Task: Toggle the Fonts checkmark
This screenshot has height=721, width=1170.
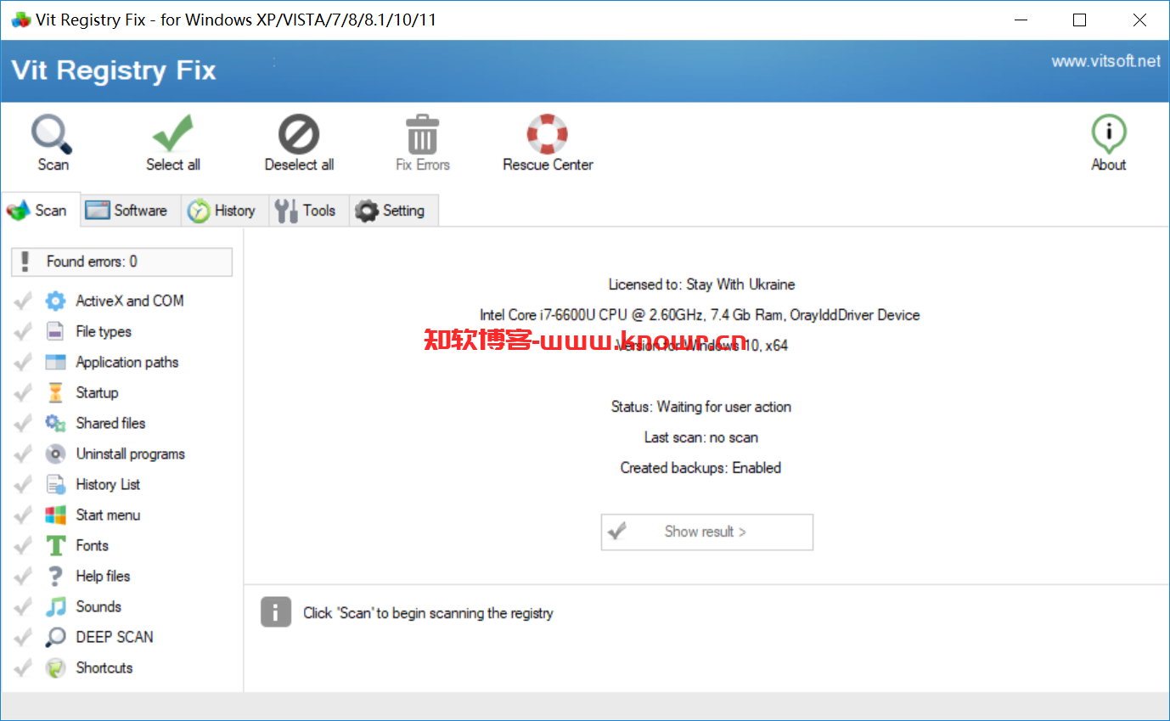Action: 24,545
